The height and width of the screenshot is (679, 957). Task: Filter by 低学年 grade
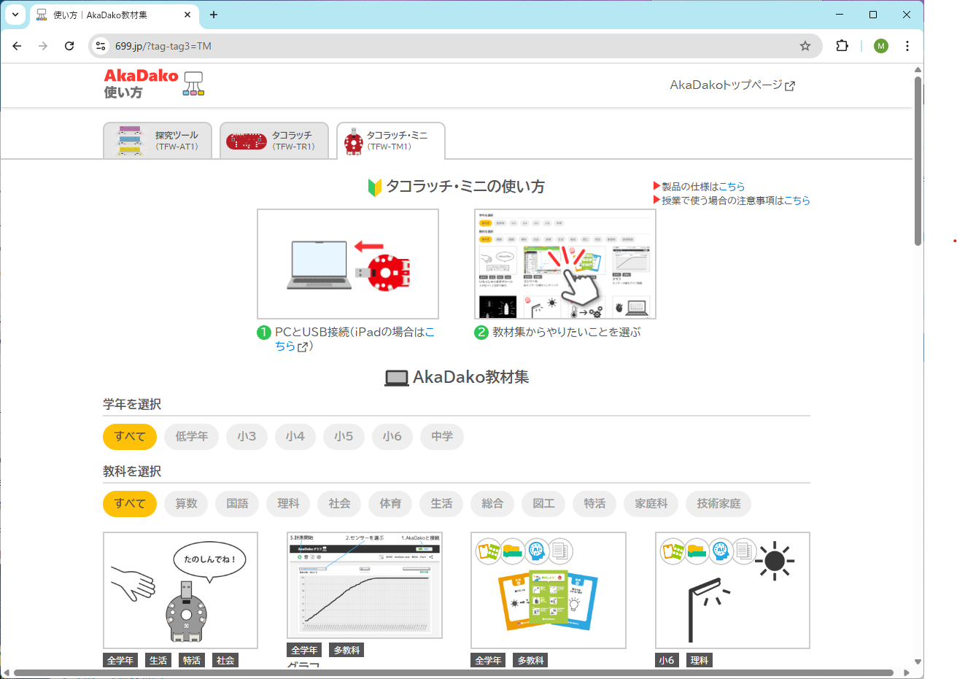192,437
